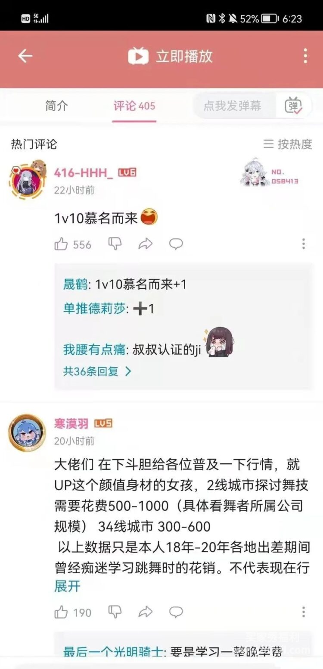
Task: Tap 立即播放 to play video
Action: tap(171, 56)
